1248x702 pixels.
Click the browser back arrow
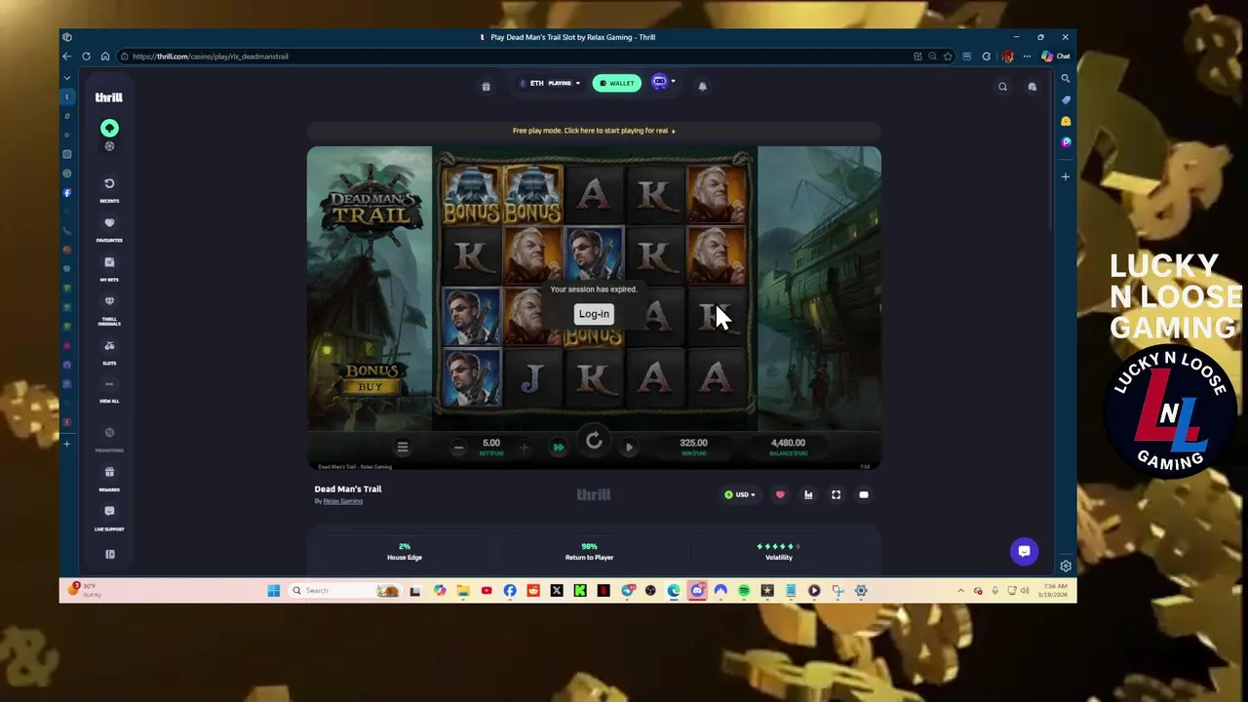(67, 57)
